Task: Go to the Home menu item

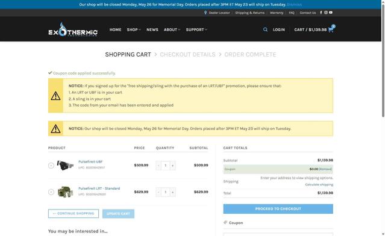Action: (x=116, y=29)
